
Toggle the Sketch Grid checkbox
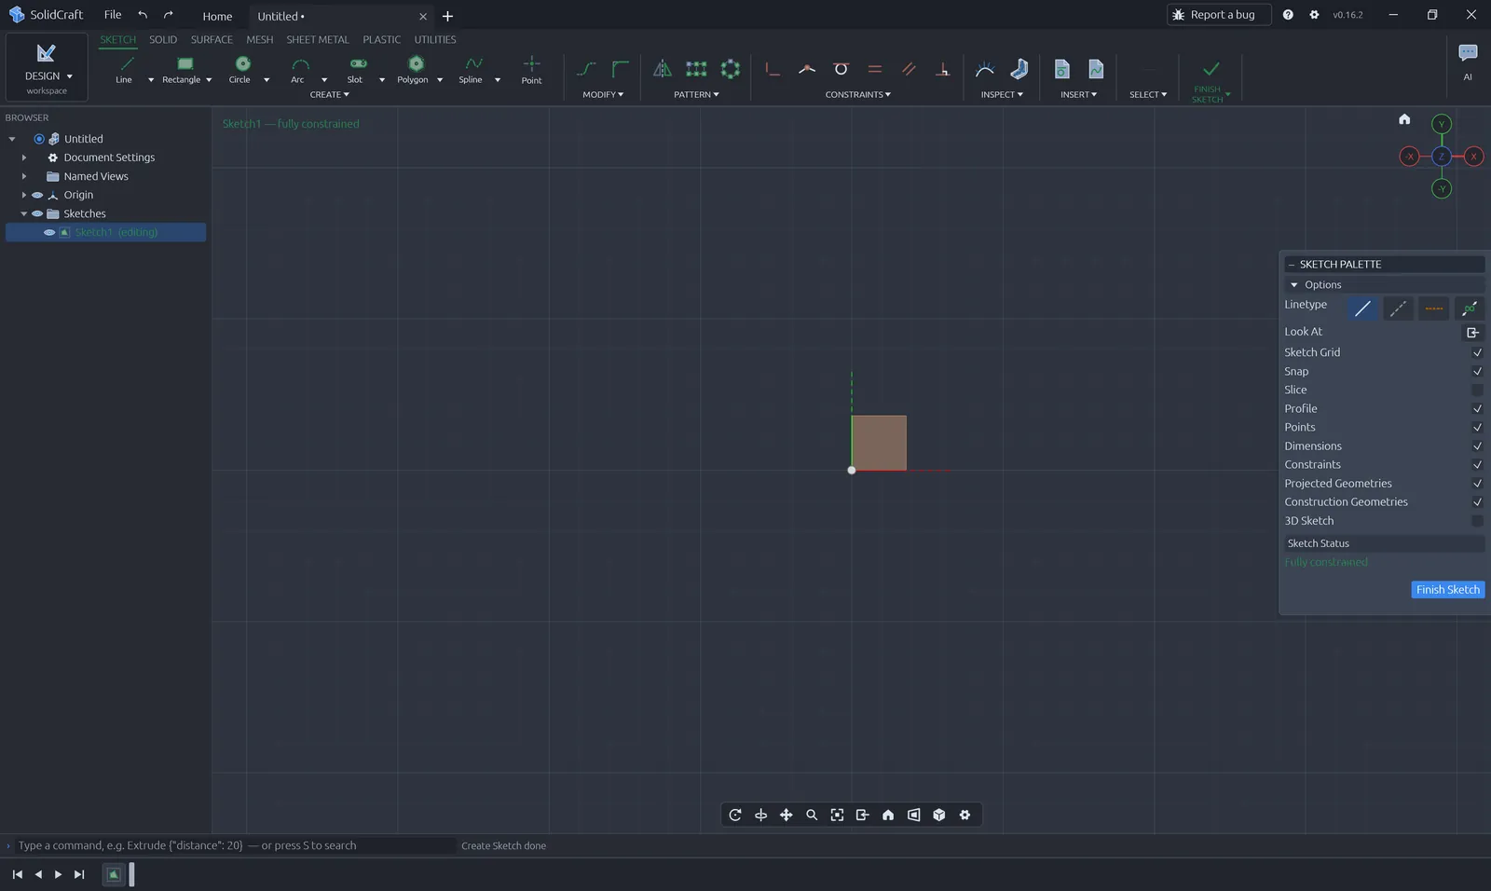tap(1477, 352)
